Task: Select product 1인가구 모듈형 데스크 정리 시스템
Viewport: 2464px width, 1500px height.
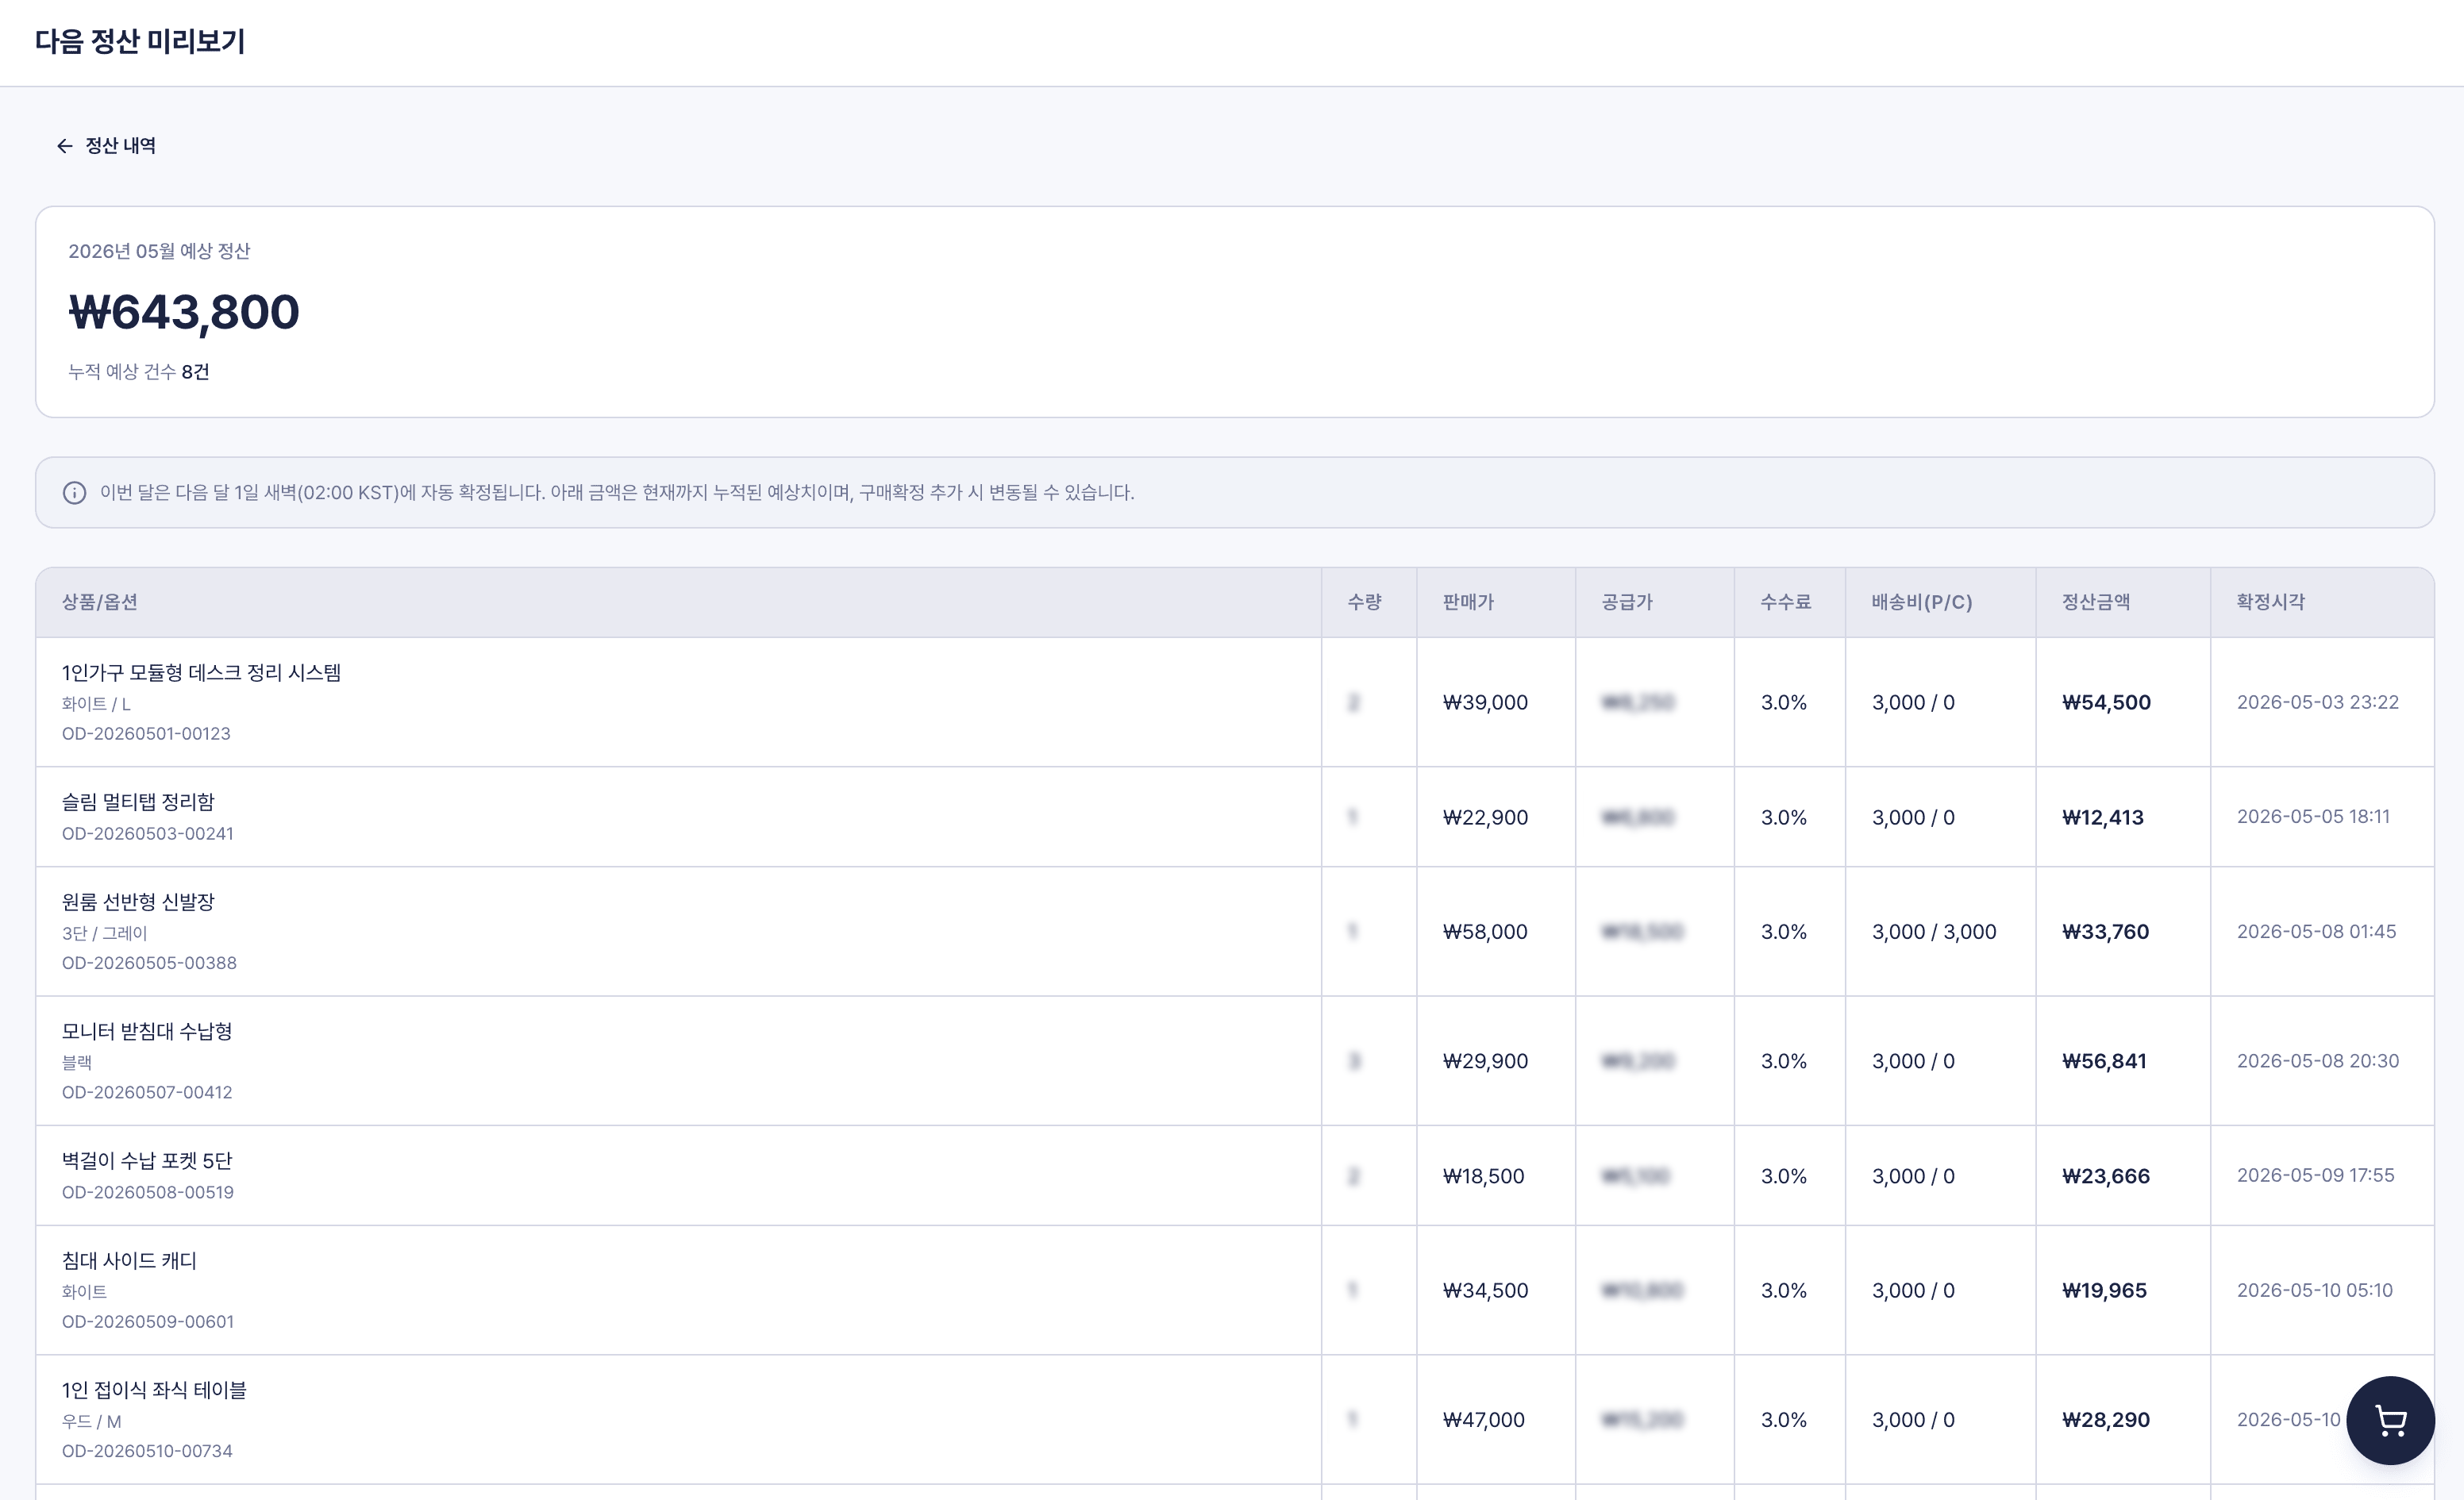Action: [x=201, y=672]
